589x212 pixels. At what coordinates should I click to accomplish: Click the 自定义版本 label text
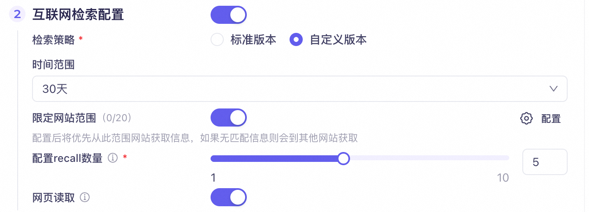338,40
